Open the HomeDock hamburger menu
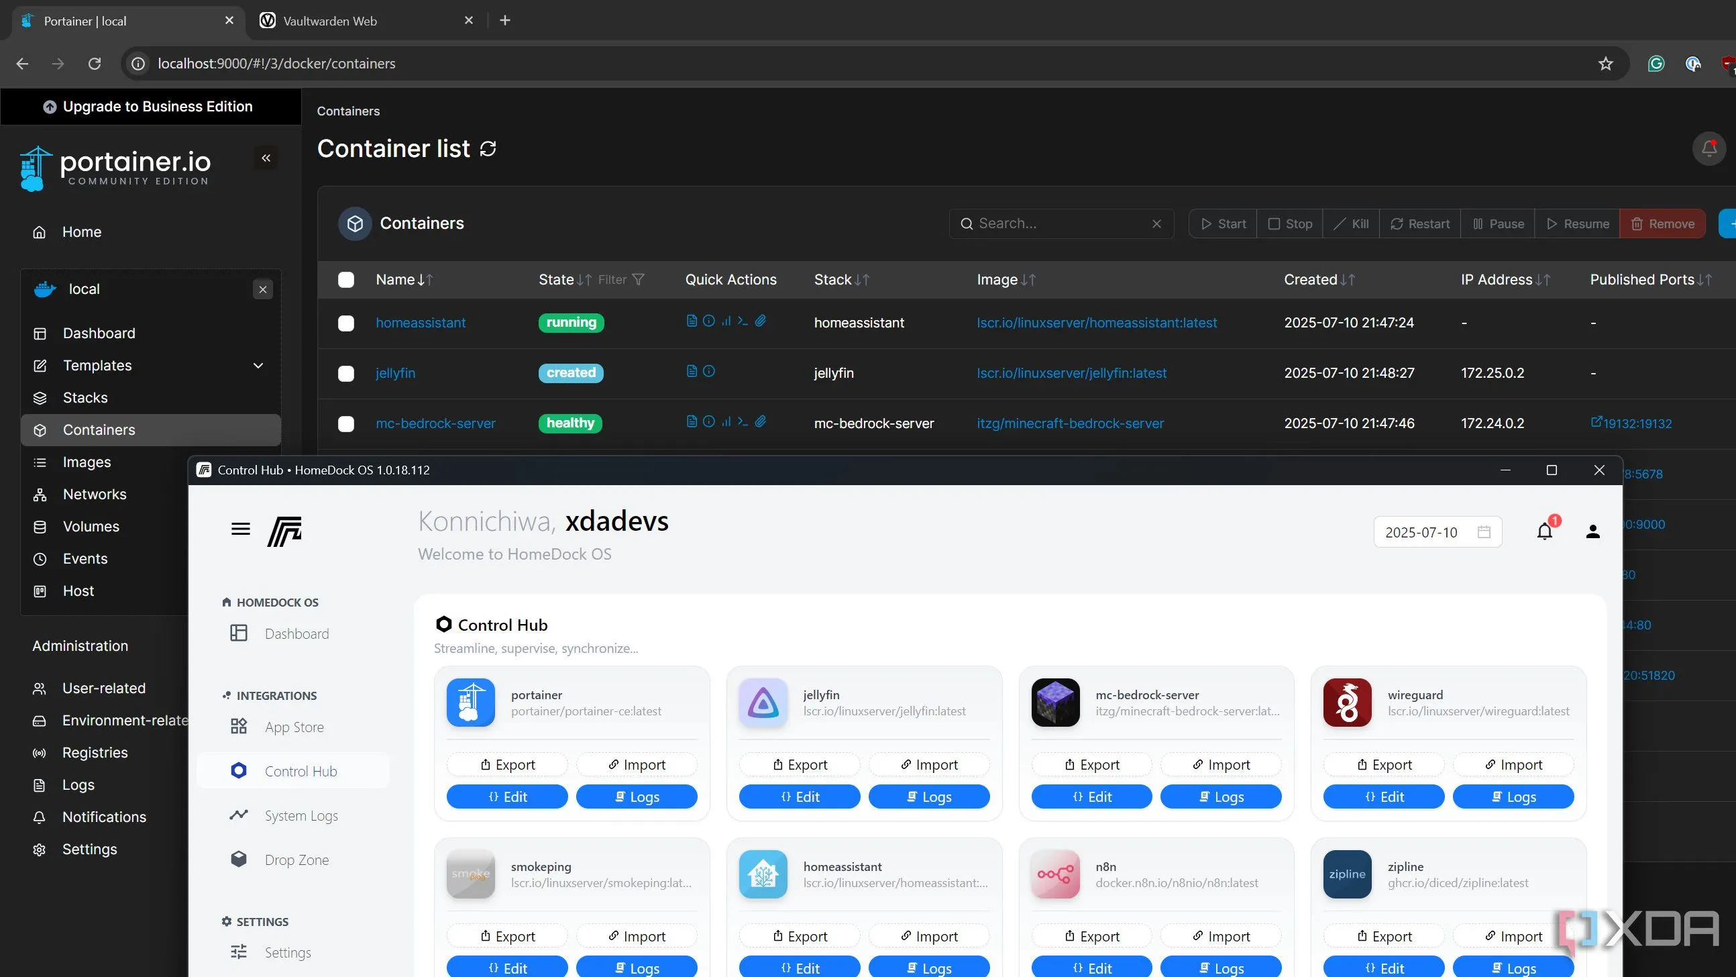Screen dimensions: 1736x977 click(241, 529)
